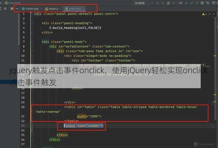Hide the project panel with minus icon
The height and width of the screenshot is (148, 218).
point(17,9)
